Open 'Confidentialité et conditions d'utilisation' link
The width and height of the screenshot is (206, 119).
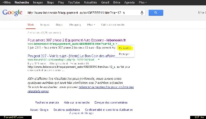point(109,110)
